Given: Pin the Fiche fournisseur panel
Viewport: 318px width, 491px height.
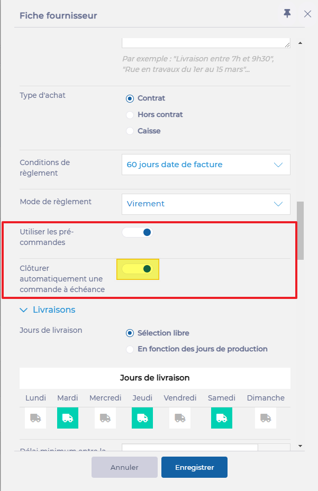Looking at the screenshot, I should (x=287, y=14).
